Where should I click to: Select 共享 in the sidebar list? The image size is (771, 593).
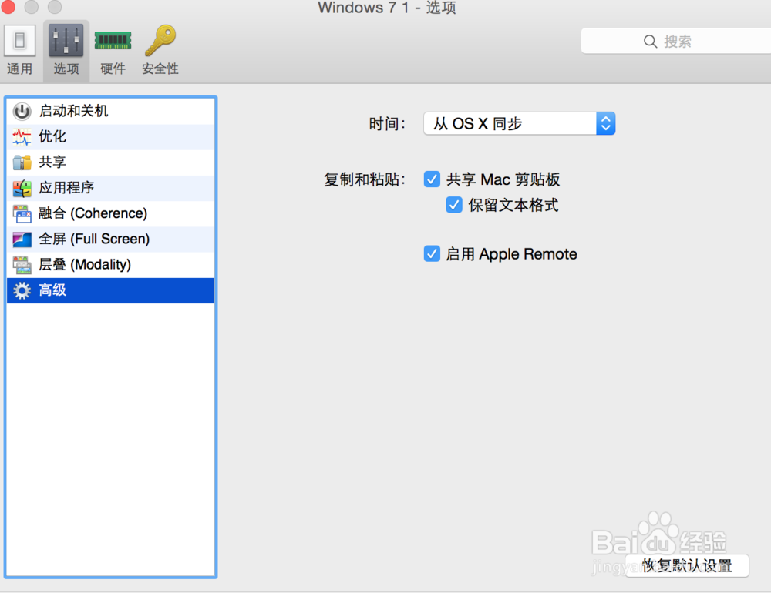point(110,162)
